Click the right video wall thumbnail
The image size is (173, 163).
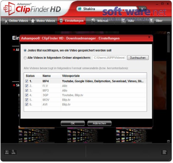click(134, 135)
